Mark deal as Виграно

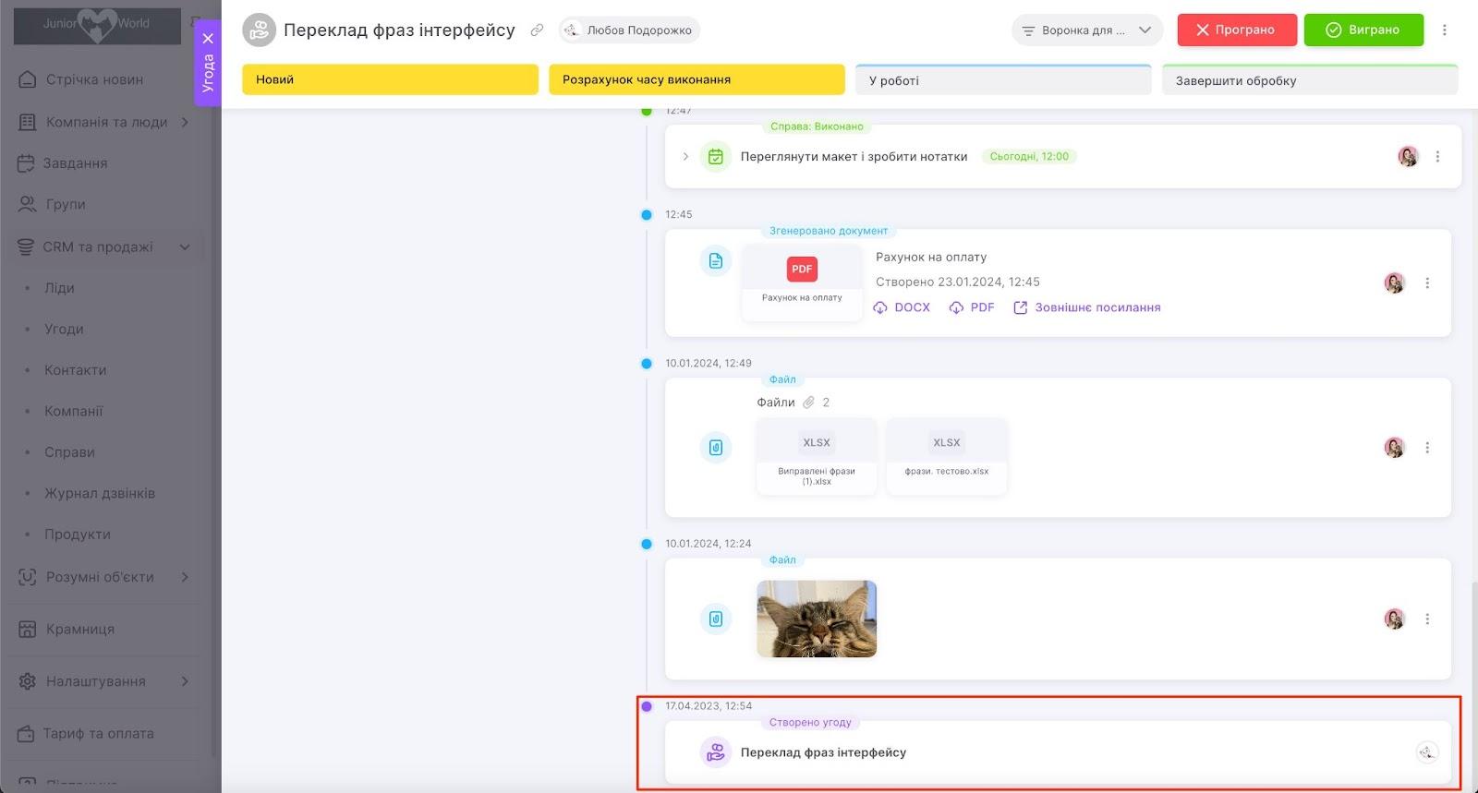[x=1363, y=30]
